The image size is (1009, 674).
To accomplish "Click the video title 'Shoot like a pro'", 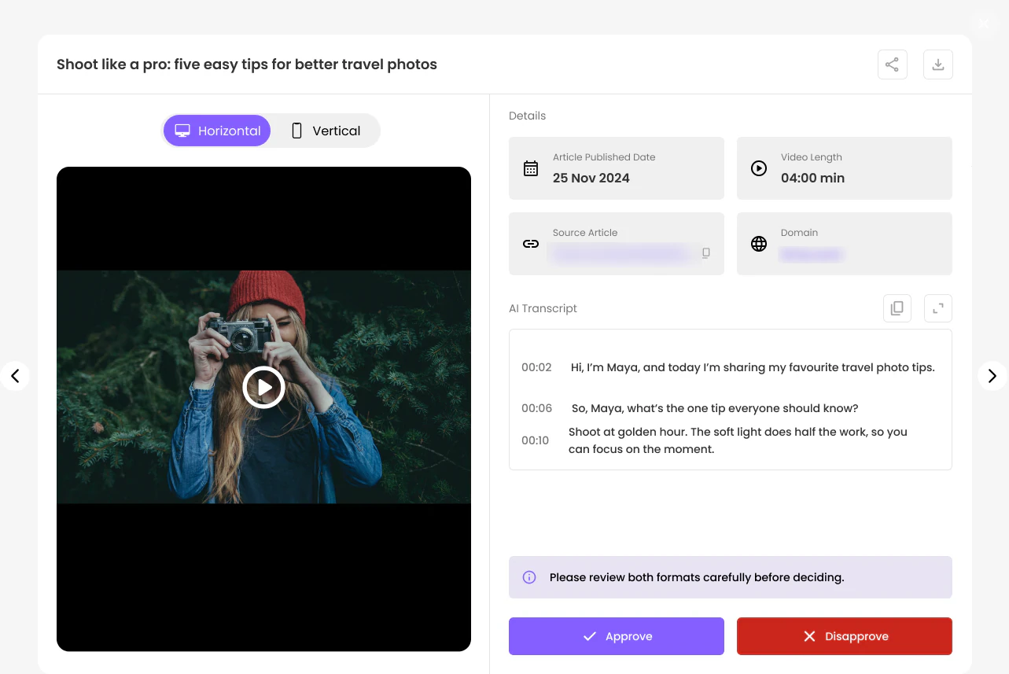I will 247,64.
